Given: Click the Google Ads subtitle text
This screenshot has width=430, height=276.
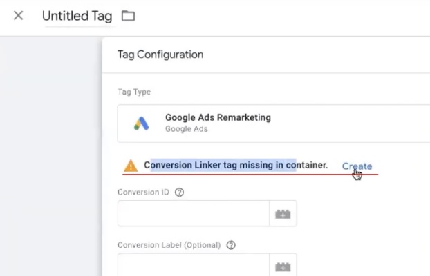Looking at the screenshot, I should pyautogui.click(x=186, y=129).
